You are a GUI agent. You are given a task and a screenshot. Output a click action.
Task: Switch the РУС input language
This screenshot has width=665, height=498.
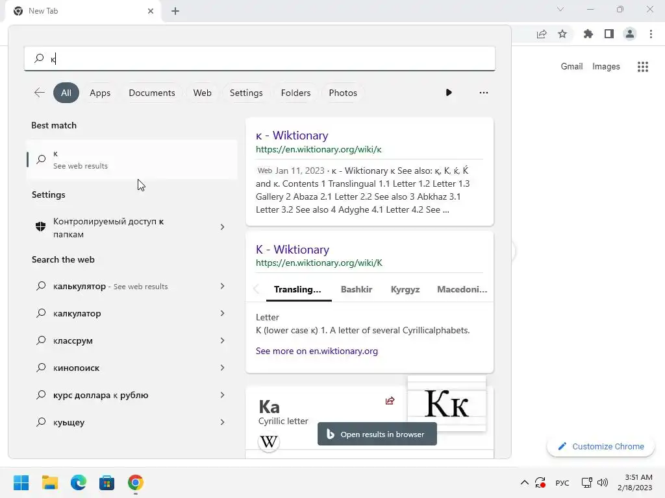click(x=562, y=482)
